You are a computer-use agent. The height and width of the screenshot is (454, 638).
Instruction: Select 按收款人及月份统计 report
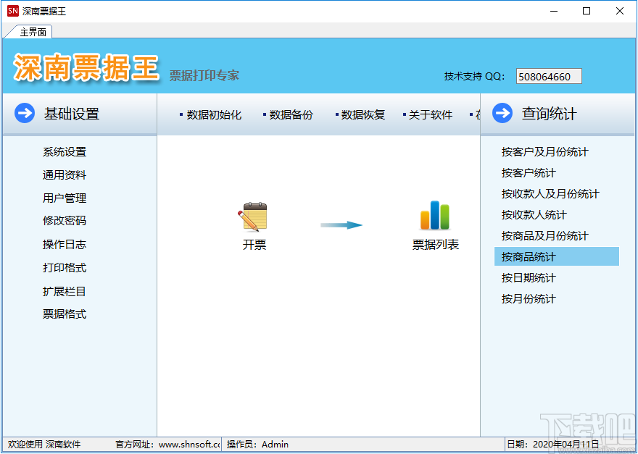click(550, 194)
